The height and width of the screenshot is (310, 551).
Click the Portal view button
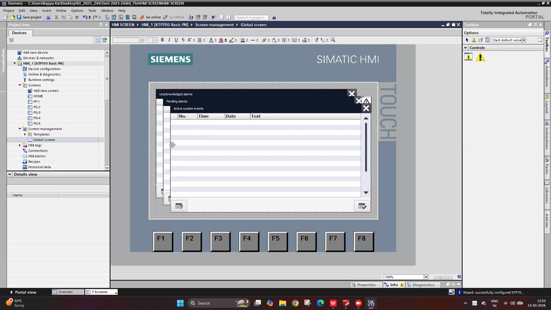click(23, 292)
